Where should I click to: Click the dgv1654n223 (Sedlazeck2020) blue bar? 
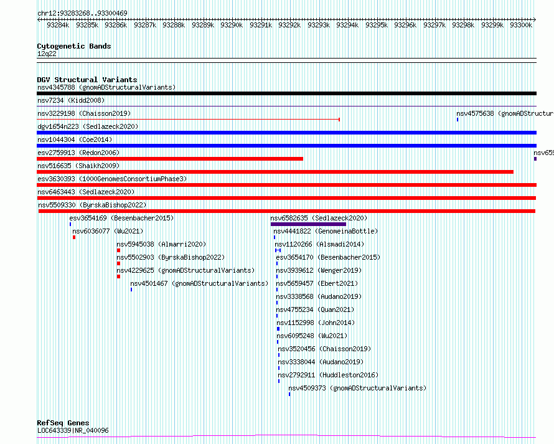point(286,133)
